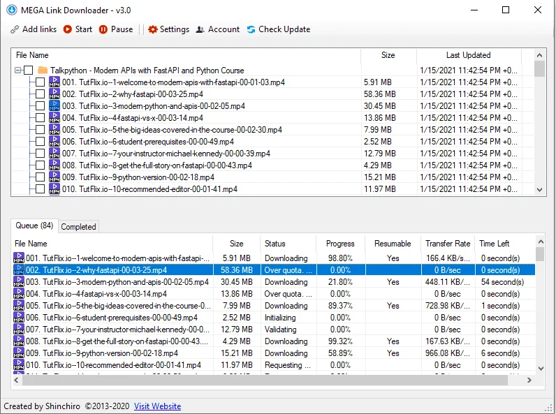Click '966.08 KB/' transfer rate cell
The image size is (556, 414).
pos(448,353)
